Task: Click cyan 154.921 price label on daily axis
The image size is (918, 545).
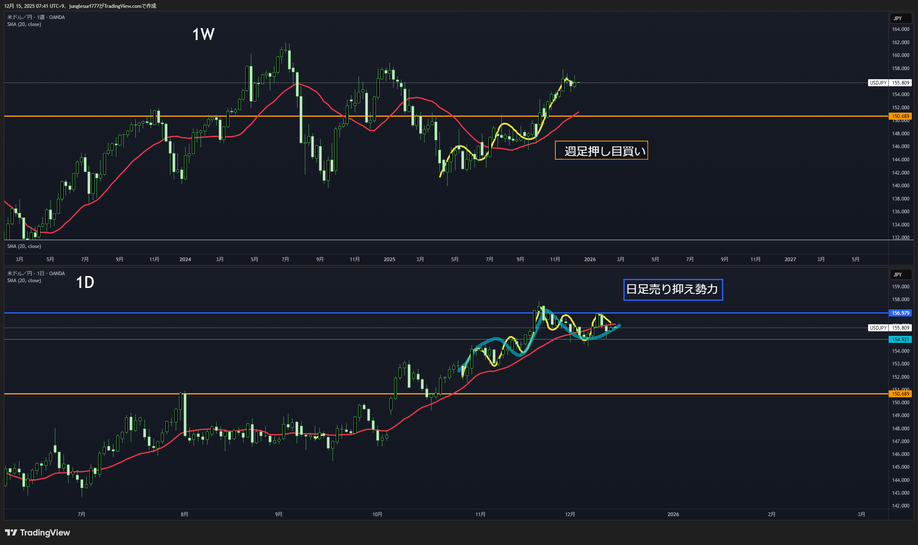Action: pyautogui.click(x=900, y=340)
